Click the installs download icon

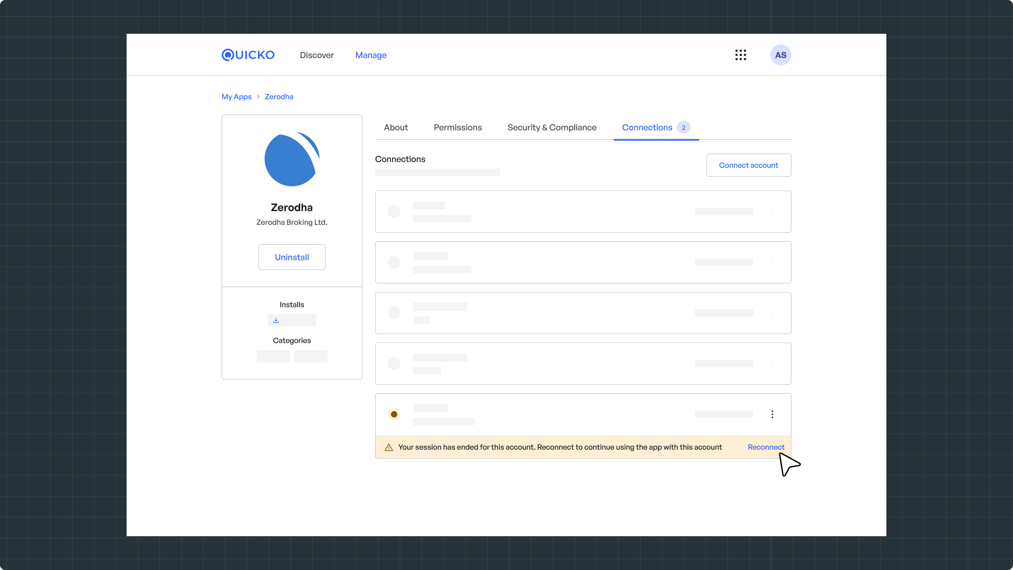[276, 320]
